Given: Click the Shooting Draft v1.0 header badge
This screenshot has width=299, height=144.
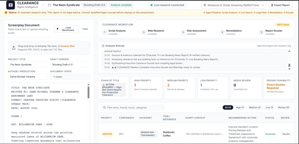Looking at the screenshot, I should click(94, 5).
